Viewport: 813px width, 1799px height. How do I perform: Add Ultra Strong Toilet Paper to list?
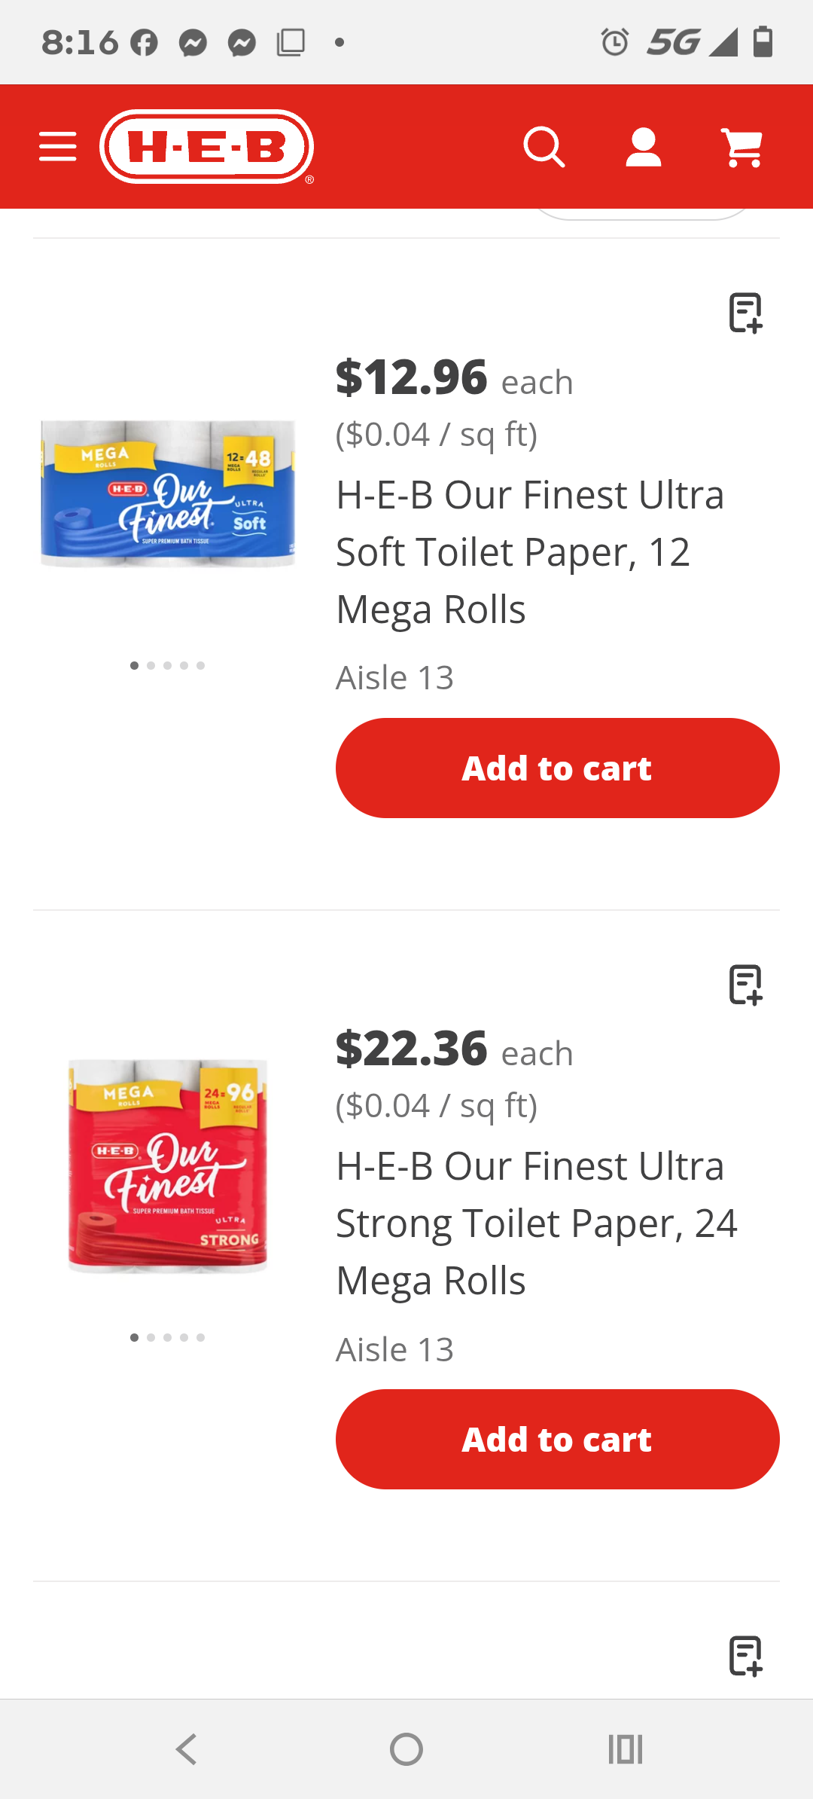point(745,984)
